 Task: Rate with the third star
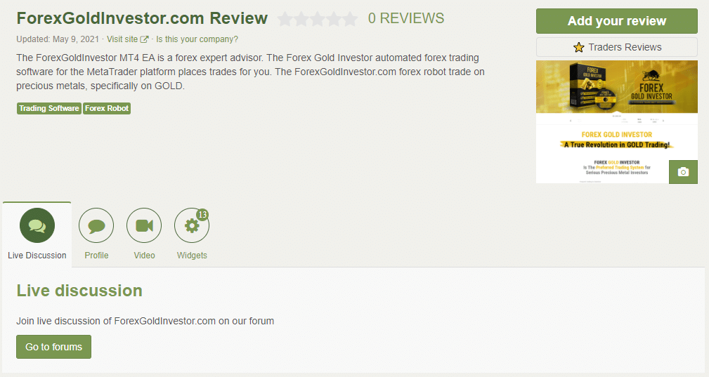point(318,19)
